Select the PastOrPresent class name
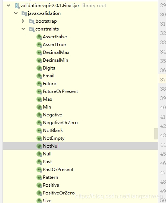This screenshot has width=166, height=203. click(58, 170)
